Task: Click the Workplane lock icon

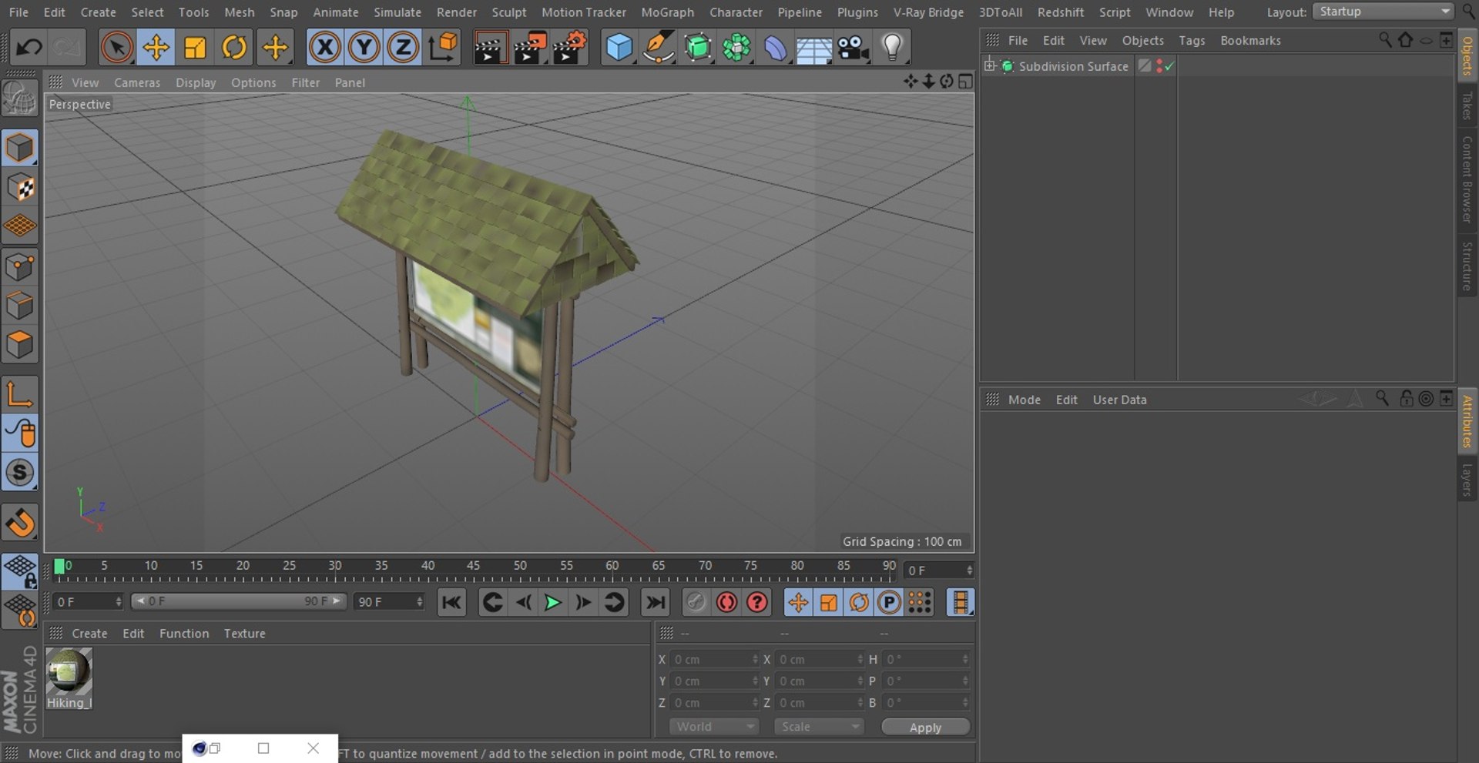Action: point(20,572)
